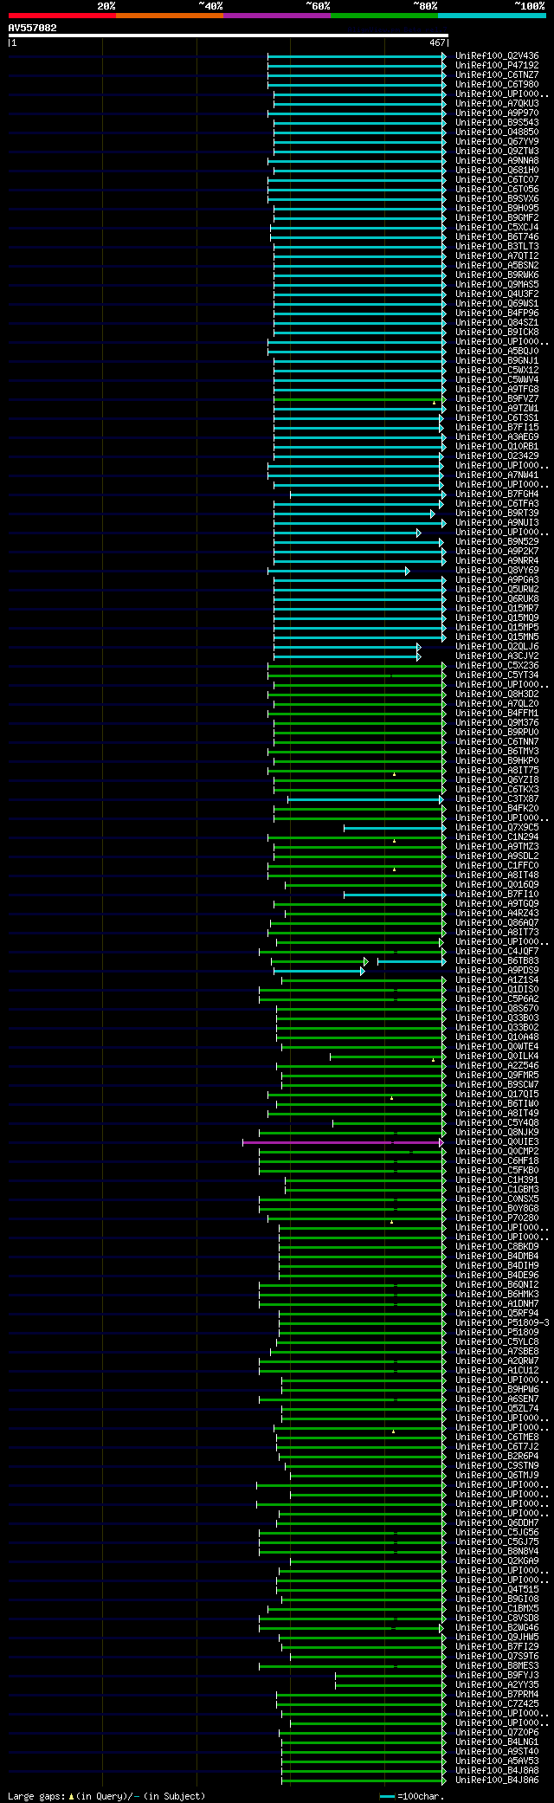Select hit label UniRef100_B6QNI2

tap(497, 1285)
